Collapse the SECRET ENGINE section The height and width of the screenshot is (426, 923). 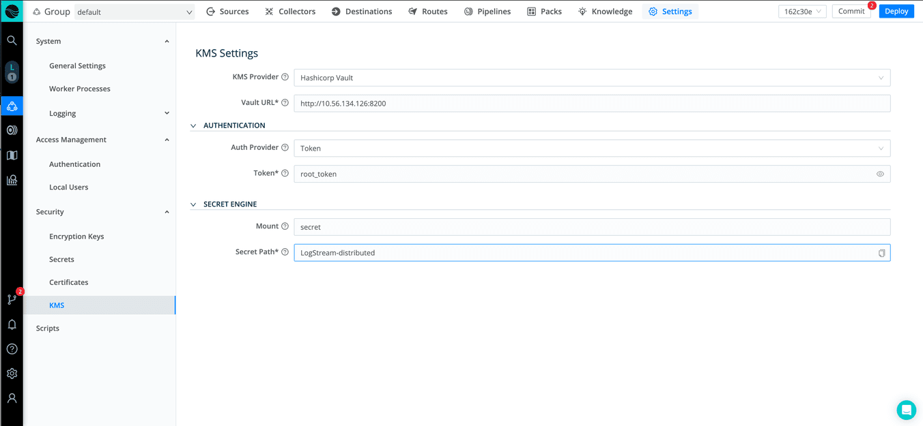(x=193, y=204)
